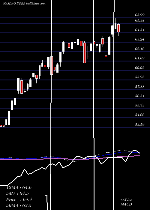The width and height of the screenshot is (150, 210).
Task: Click the Price : 64.4 readout
Action: 19,199
